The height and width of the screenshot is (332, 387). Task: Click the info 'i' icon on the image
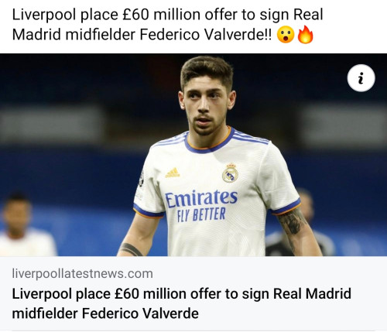361,78
